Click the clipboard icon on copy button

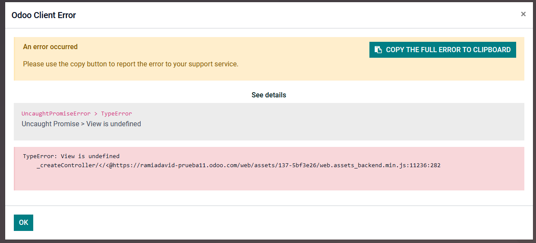point(378,50)
